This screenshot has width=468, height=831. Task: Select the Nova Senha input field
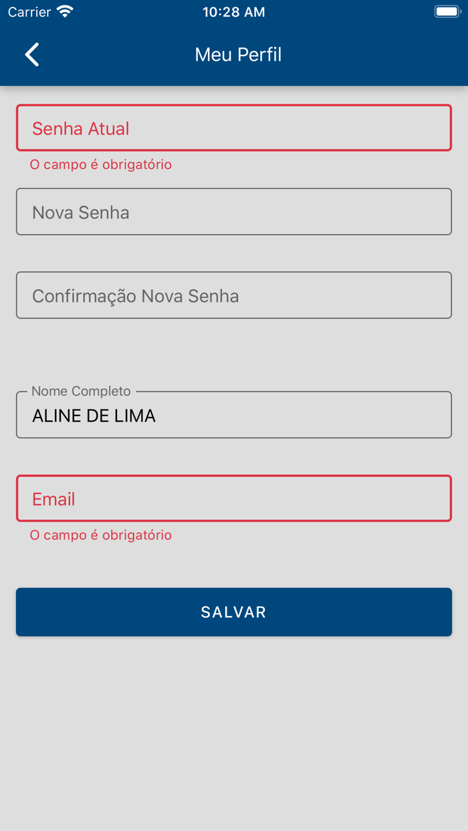(x=234, y=212)
